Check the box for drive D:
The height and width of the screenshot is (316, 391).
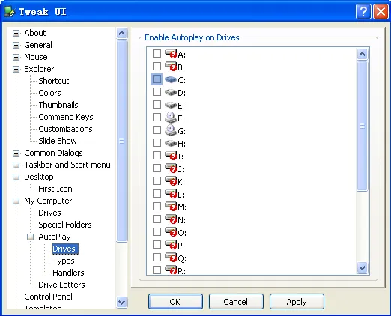pyautogui.click(x=157, y=91)
